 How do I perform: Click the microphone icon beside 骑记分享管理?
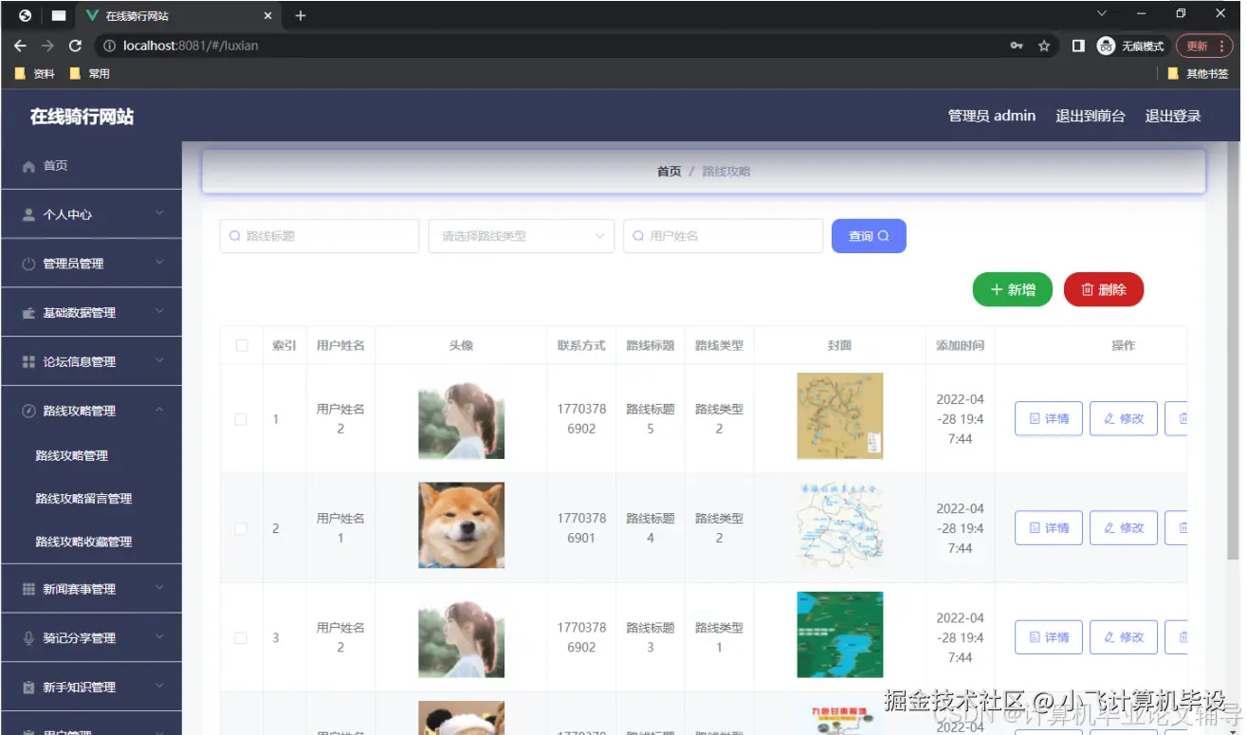point(28,638)
